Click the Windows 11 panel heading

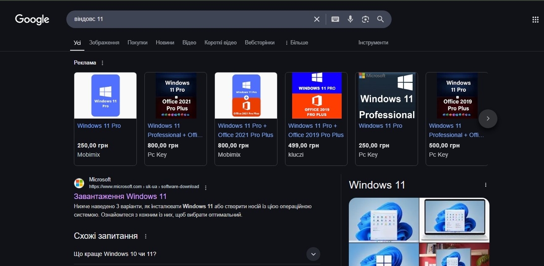pos(377,185)
